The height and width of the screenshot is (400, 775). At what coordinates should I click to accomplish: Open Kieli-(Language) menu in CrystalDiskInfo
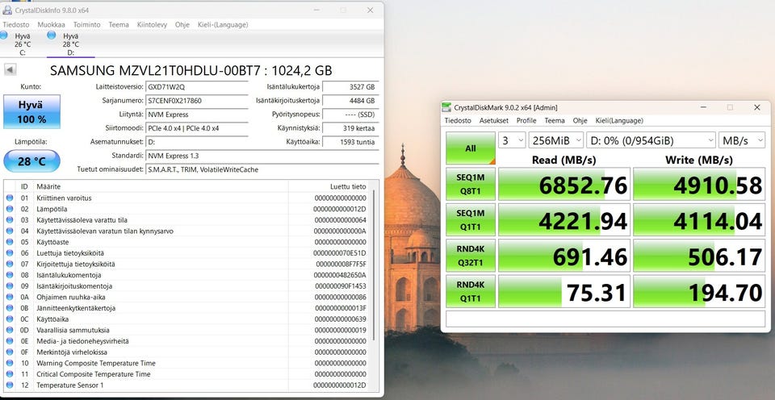click(223, 25)
